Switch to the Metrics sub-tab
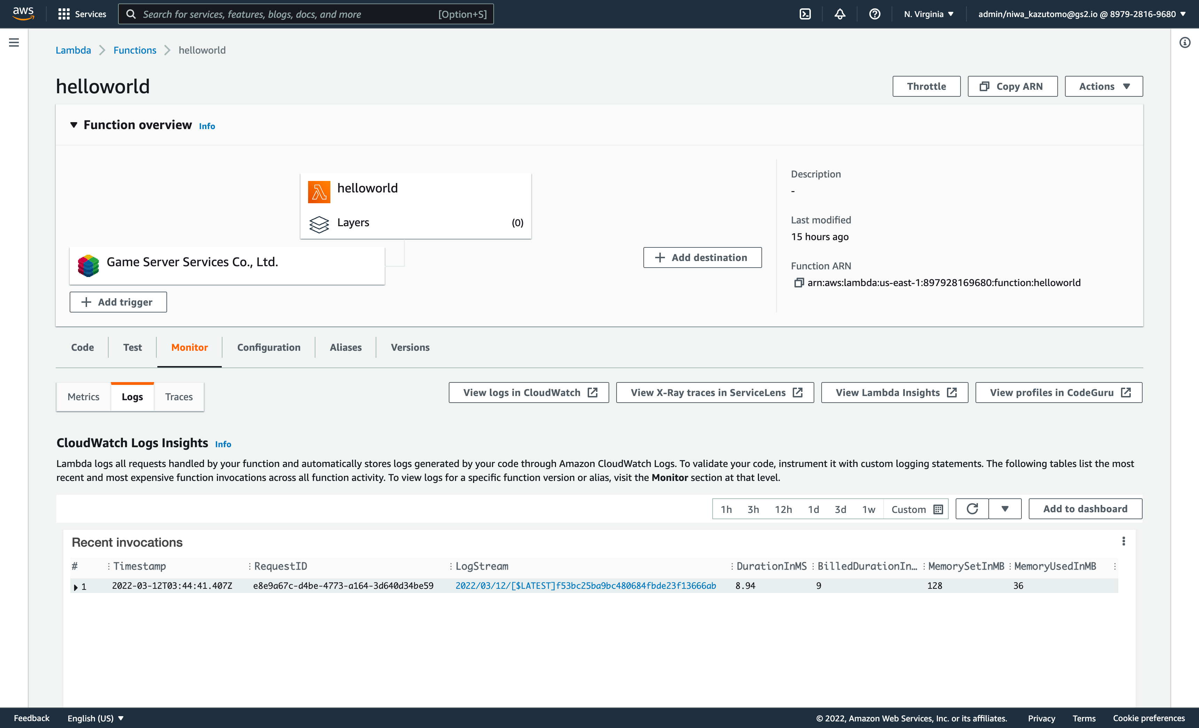1199x728 pixels. coord(83,396)
